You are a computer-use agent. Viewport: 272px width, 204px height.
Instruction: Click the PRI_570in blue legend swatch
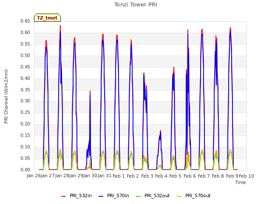coord(101,196)
